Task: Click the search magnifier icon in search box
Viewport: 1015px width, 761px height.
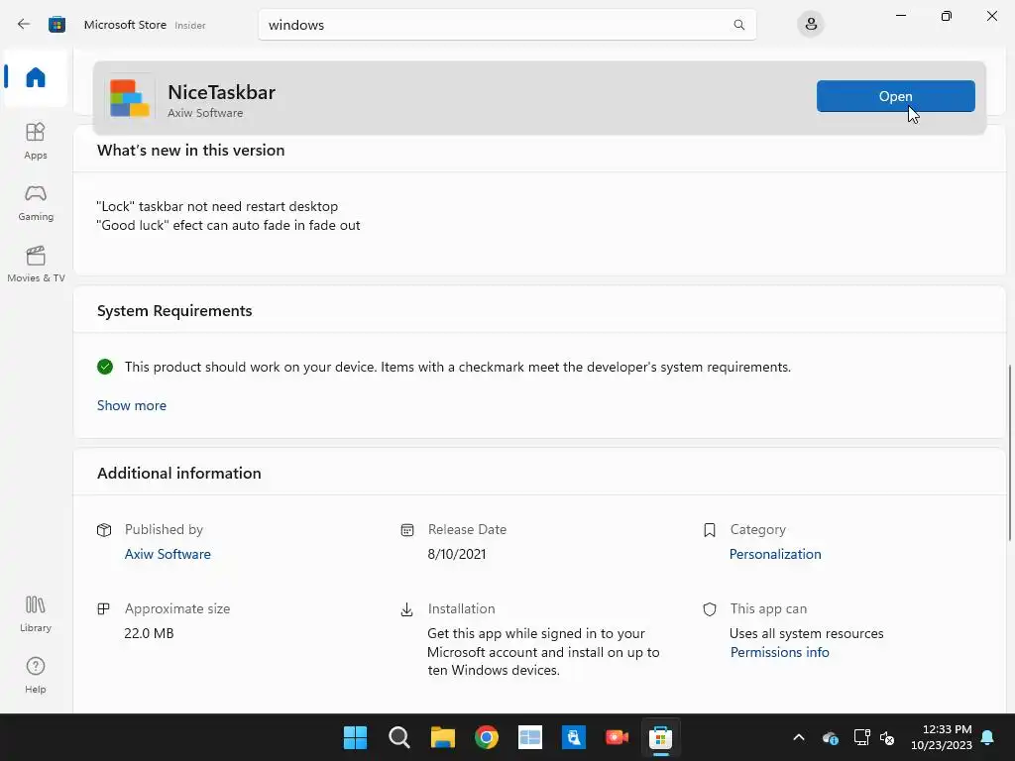Action: click(x=738, y=25)
